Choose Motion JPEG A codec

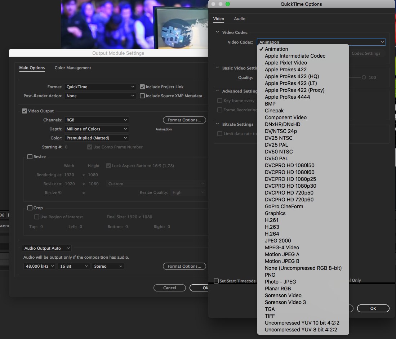click(282, 254)
